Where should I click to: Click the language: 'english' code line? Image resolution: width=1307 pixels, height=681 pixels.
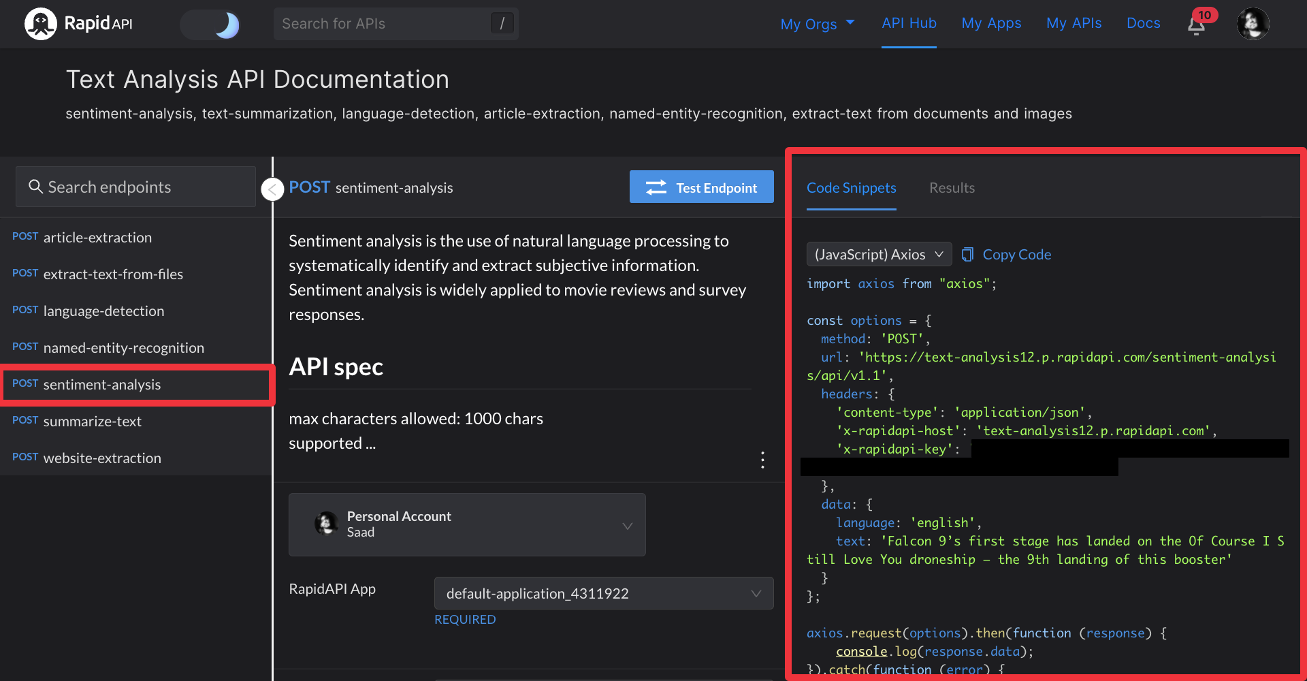pyautogui.click(x=909, y=522)
